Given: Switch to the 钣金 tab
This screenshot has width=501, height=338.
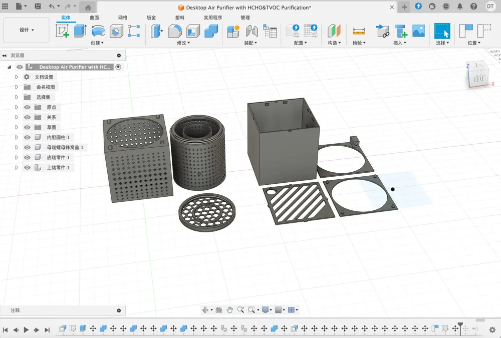Looking at the screenshot, I should coord(151,18).
